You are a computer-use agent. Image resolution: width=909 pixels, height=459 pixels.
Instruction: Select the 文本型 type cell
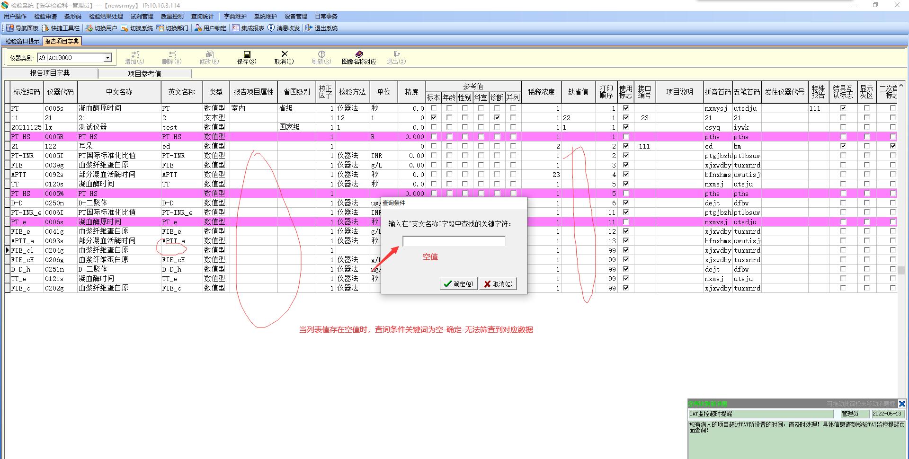point(216,118)
